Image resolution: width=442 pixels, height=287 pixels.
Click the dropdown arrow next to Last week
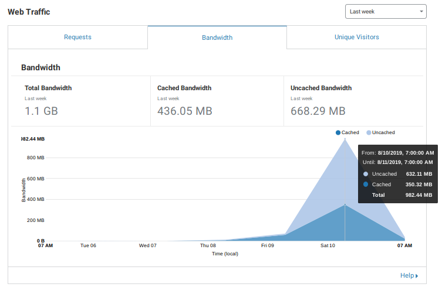421,12
